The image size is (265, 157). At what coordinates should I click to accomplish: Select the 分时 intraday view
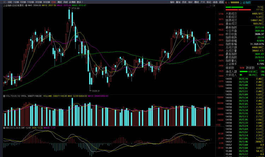tap(10, 2)
